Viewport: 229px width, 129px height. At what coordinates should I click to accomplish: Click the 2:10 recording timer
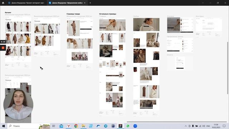tap(3, 42)
